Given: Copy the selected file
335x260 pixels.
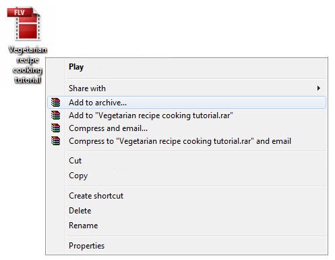Looking at the screenshot, I should tap(187, 176).
